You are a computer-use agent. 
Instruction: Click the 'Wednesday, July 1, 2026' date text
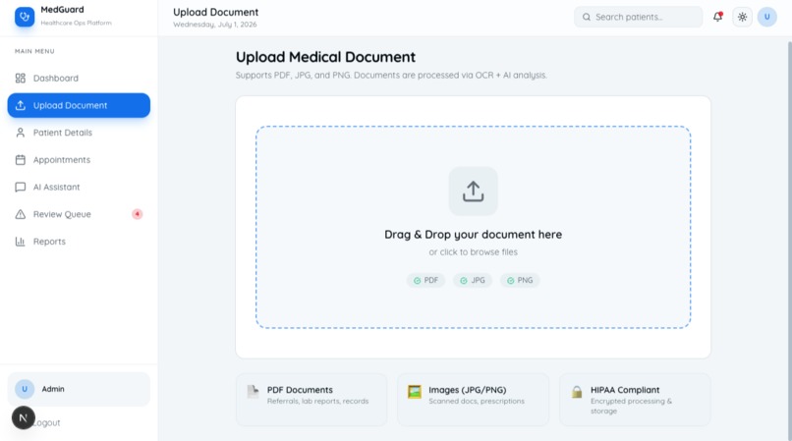(214, 25)
